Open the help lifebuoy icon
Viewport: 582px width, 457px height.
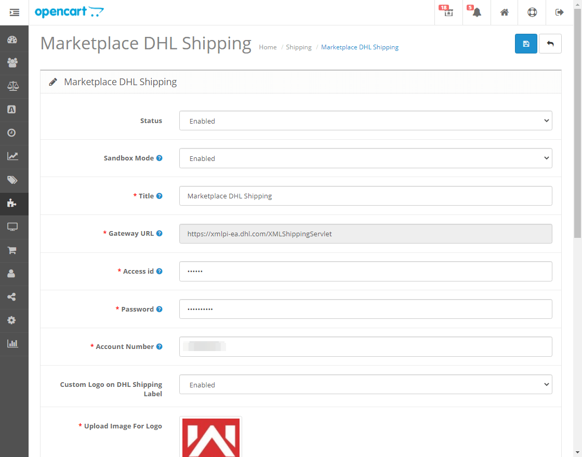532,12
